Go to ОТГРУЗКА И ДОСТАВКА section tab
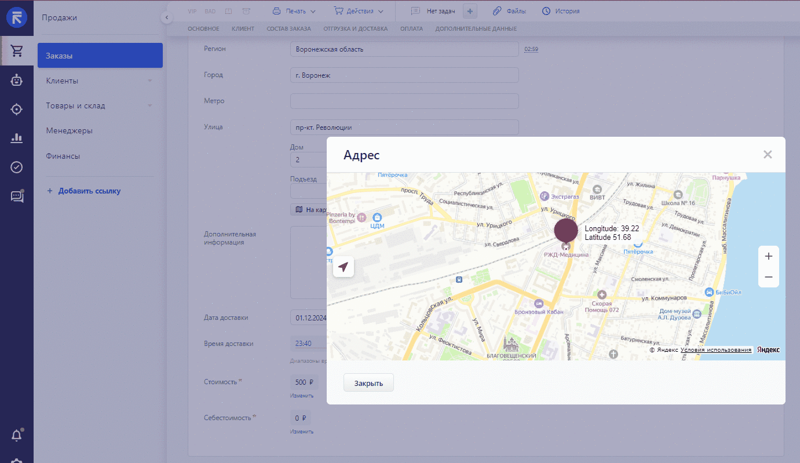The width and height of the screenshot is (800, 463). [356, 29]
